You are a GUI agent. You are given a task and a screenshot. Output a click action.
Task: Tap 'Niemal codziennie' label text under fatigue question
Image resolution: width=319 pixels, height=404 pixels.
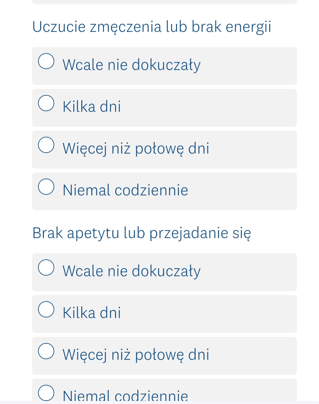[x=125, y=190]
